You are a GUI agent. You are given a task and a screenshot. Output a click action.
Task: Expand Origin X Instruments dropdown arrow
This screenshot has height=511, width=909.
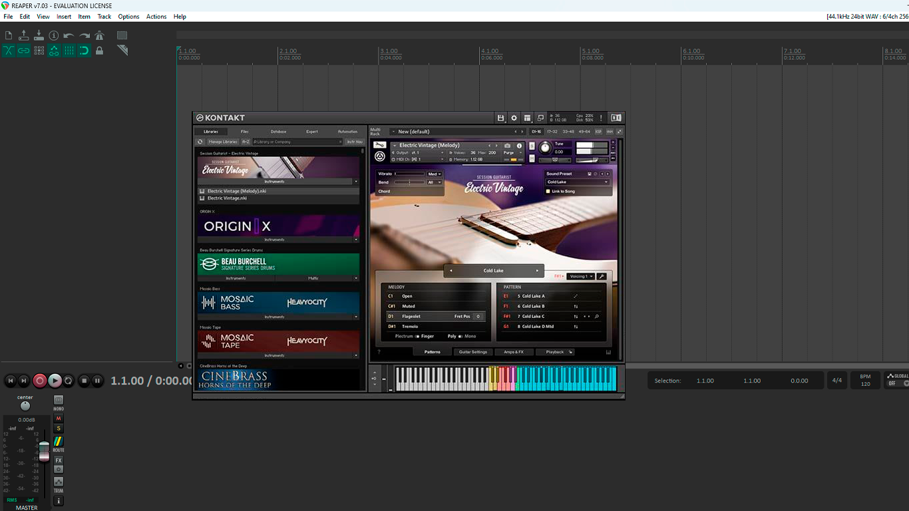(x=356, y=240)
